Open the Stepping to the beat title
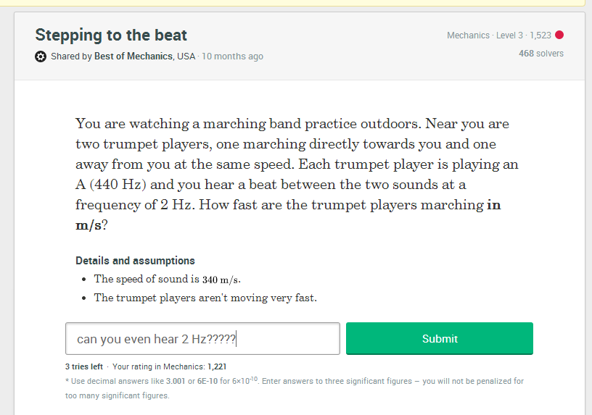The width and height of the screenshot is (592, 415). (111, 35)
